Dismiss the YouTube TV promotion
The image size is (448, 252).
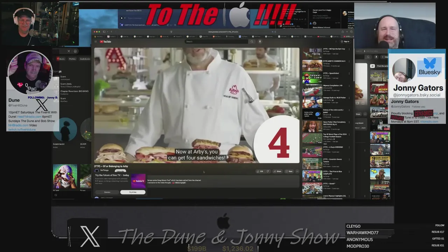click(x=107, y=192)
